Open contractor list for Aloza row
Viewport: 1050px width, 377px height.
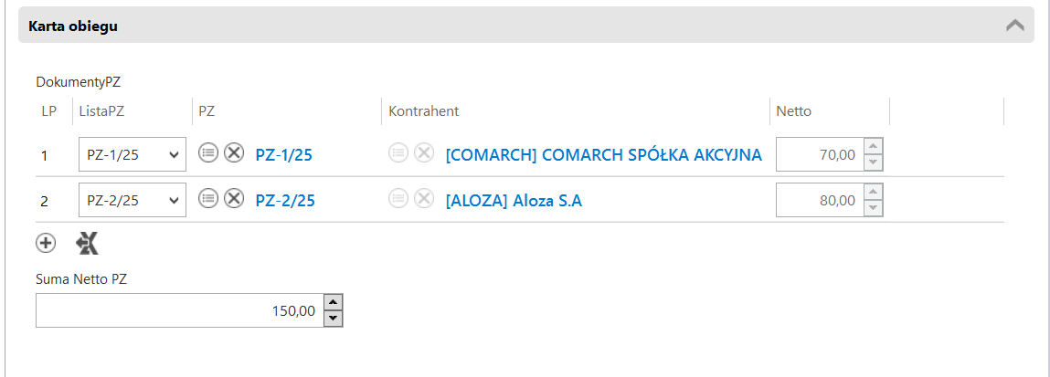398,200
